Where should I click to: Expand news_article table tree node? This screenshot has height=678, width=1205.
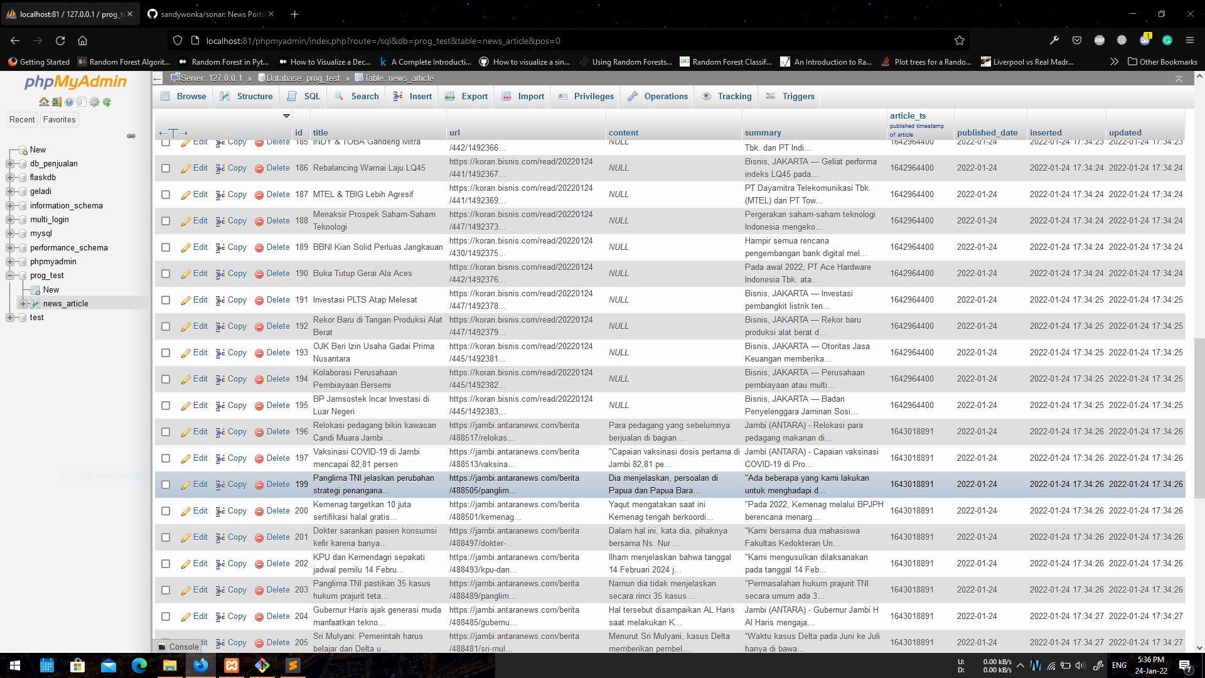23,304
